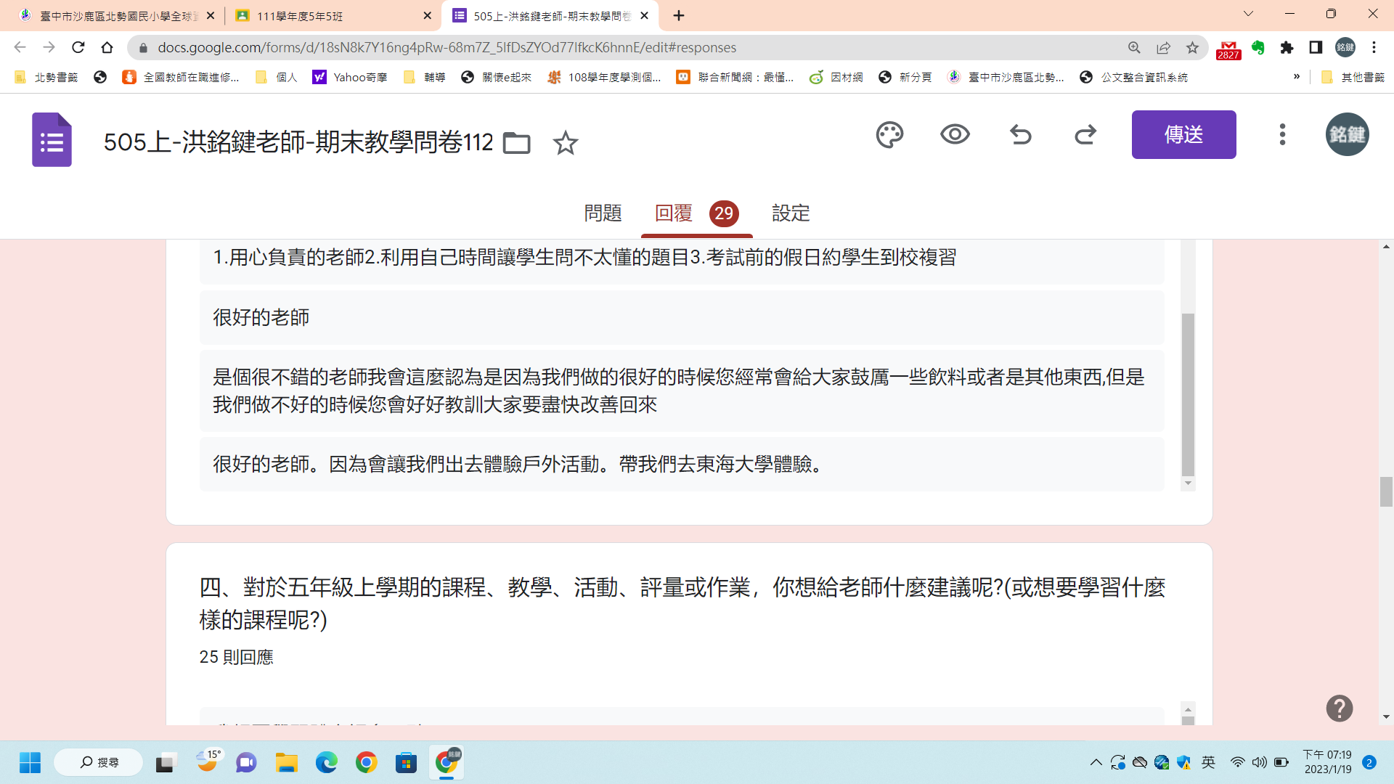Show hidden system tray icons
The width and height of the screenshot is (1394, 784).
pos(1096,762)
